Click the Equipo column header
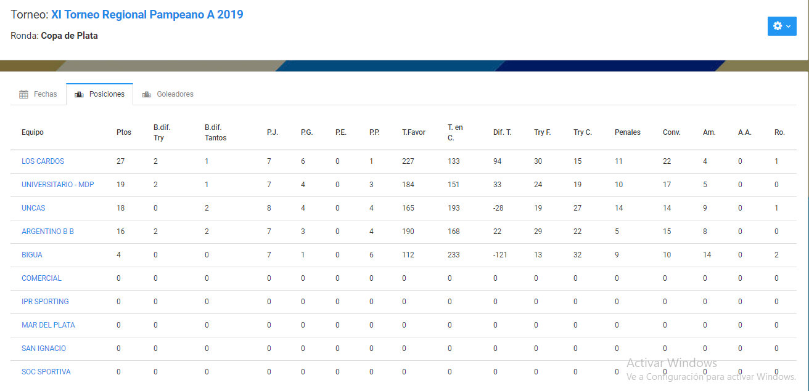 click(33, 132)
